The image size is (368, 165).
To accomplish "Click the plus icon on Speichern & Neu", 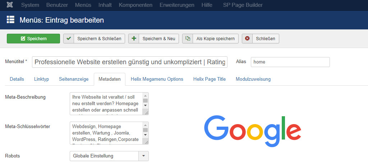I will pos(134,39).
